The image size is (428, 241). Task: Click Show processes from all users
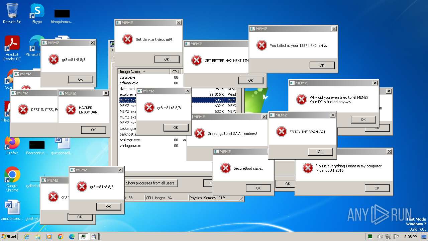pos(150,183)
